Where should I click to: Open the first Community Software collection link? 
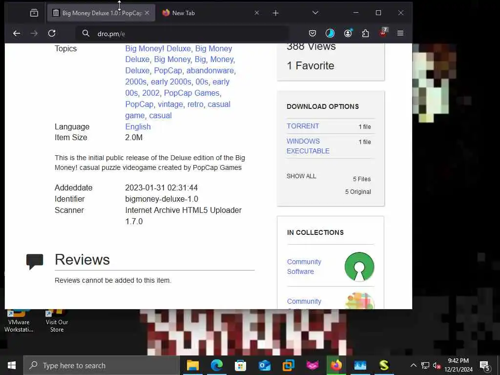coord(304,267)
